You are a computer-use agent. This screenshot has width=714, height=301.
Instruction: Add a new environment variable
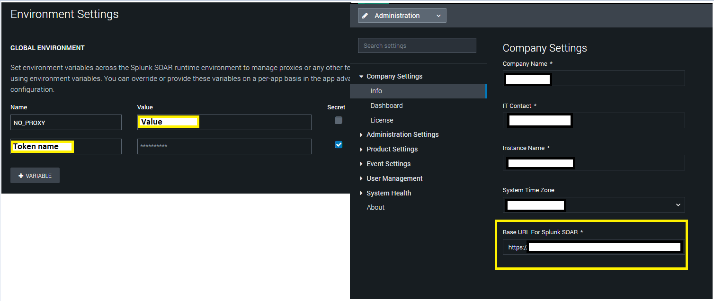click(x=35, y=176)
